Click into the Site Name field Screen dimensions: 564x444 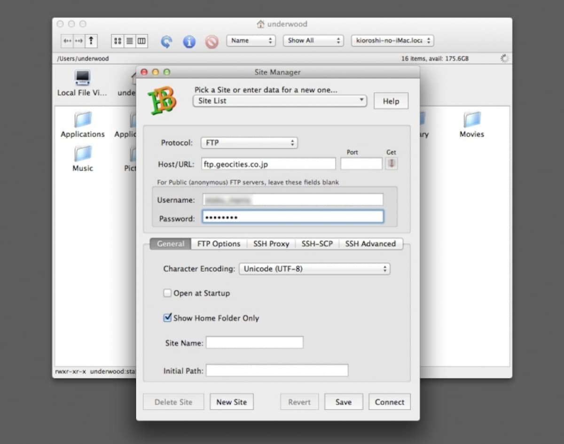pos(254,343)
